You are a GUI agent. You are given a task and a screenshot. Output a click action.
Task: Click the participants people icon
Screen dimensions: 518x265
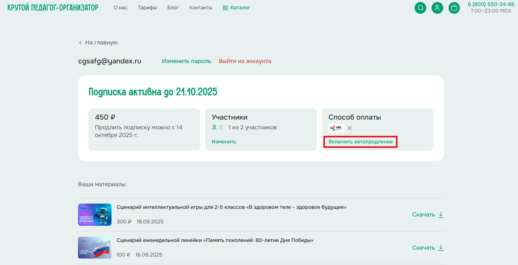tap(217, 128)
